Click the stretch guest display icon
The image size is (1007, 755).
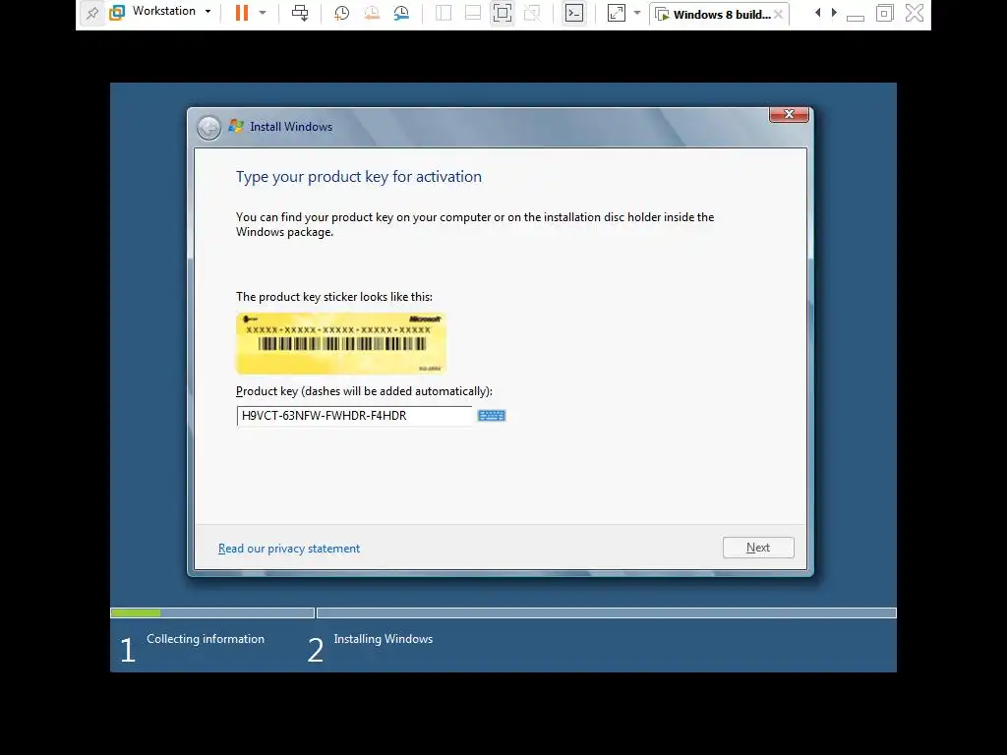[617, 13]
